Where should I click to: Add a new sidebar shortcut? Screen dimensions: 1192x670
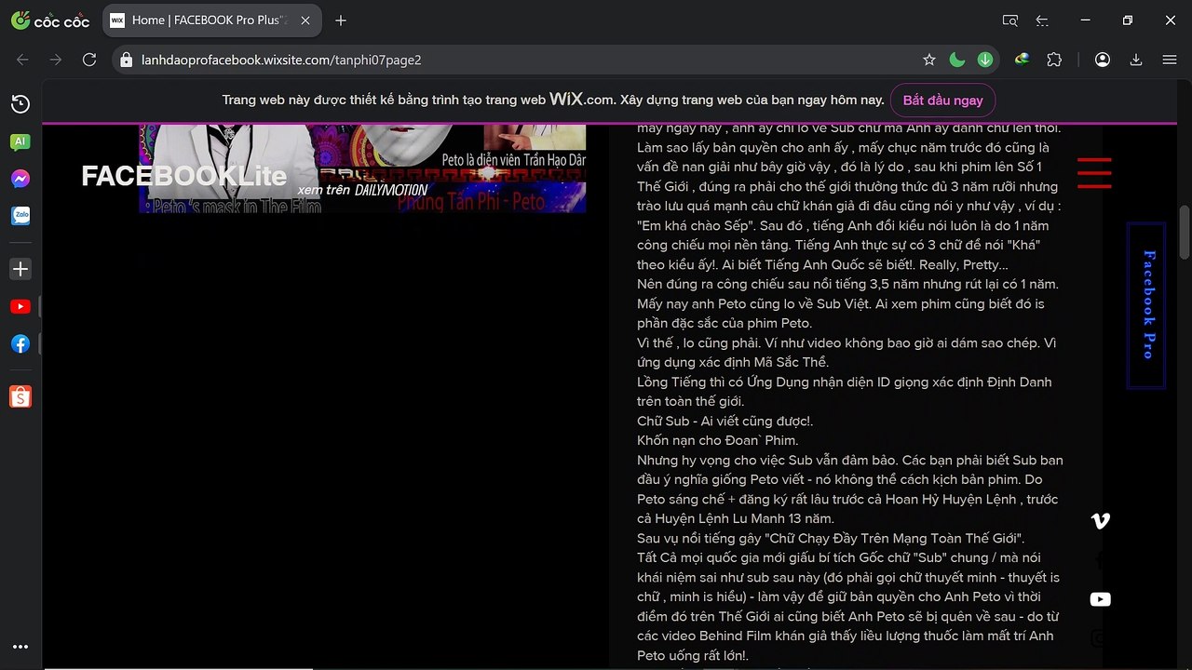[x=20, y=269]
